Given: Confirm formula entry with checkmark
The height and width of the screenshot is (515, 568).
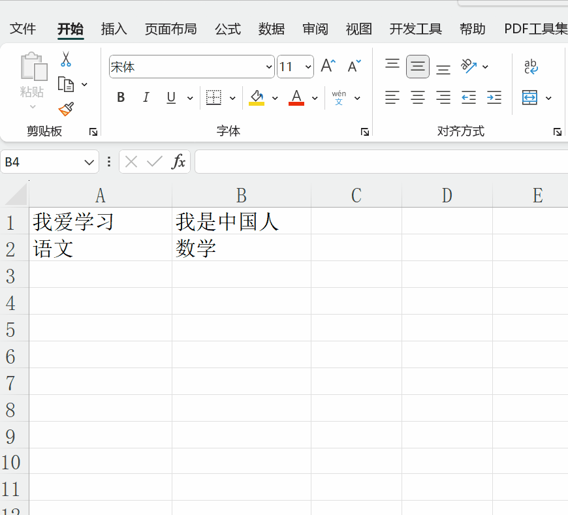Looking at the screenshot, I should 155,161.
